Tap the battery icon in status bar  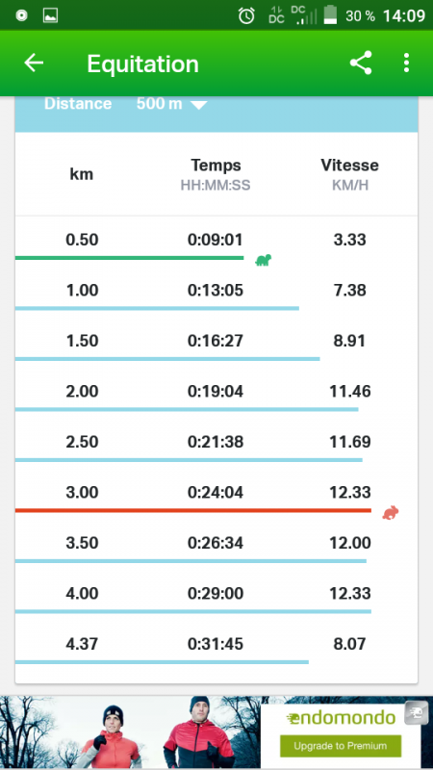click(x=331, y=15)
